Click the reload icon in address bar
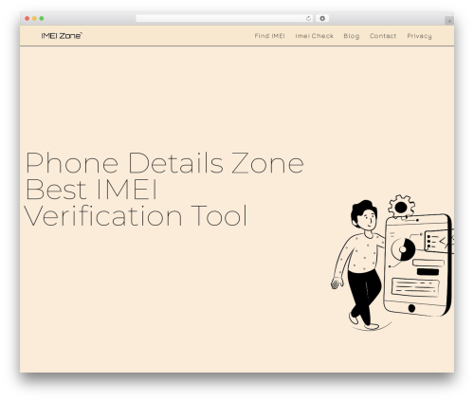Screen dimensions: 474x401 click(308, 18)
